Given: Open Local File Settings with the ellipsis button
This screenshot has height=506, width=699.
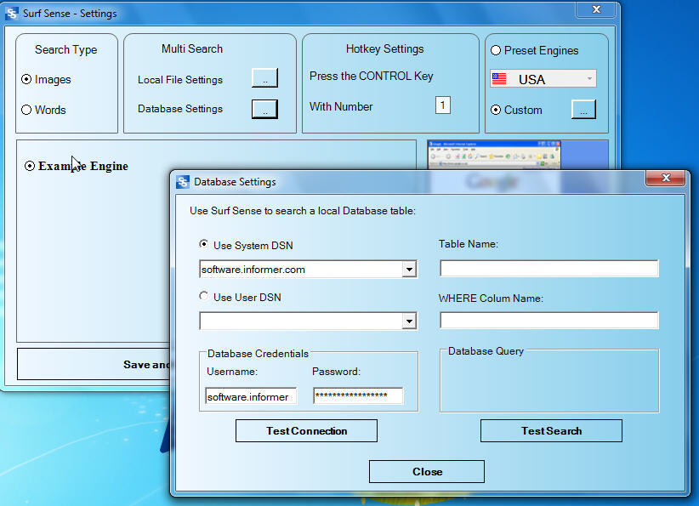Looking at the screenshot, I should pos(264,77).
